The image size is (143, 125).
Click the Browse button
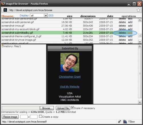(x=47, y=108)
